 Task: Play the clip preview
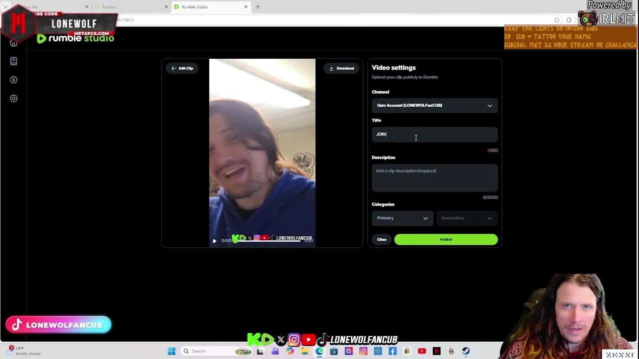point(215,241)
